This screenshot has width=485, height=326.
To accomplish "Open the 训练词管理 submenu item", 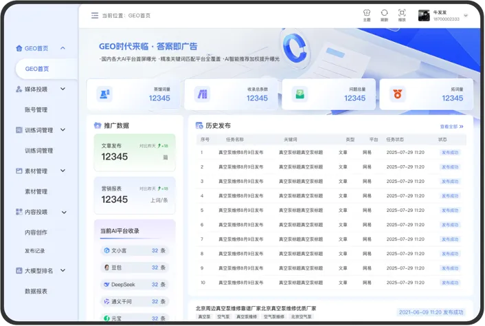I will pyautogui.click(x=39, y=151).
